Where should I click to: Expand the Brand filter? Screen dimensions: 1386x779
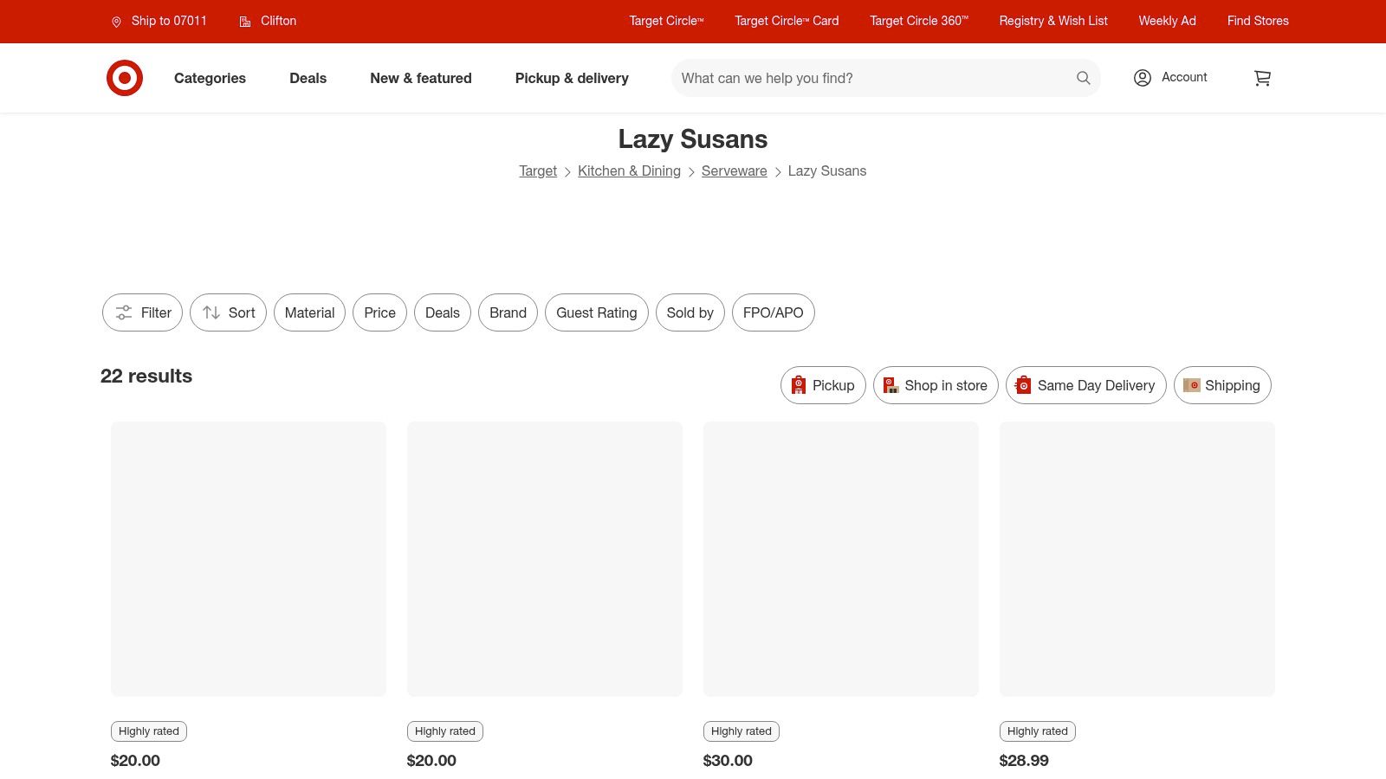click(x=508, y=312)
